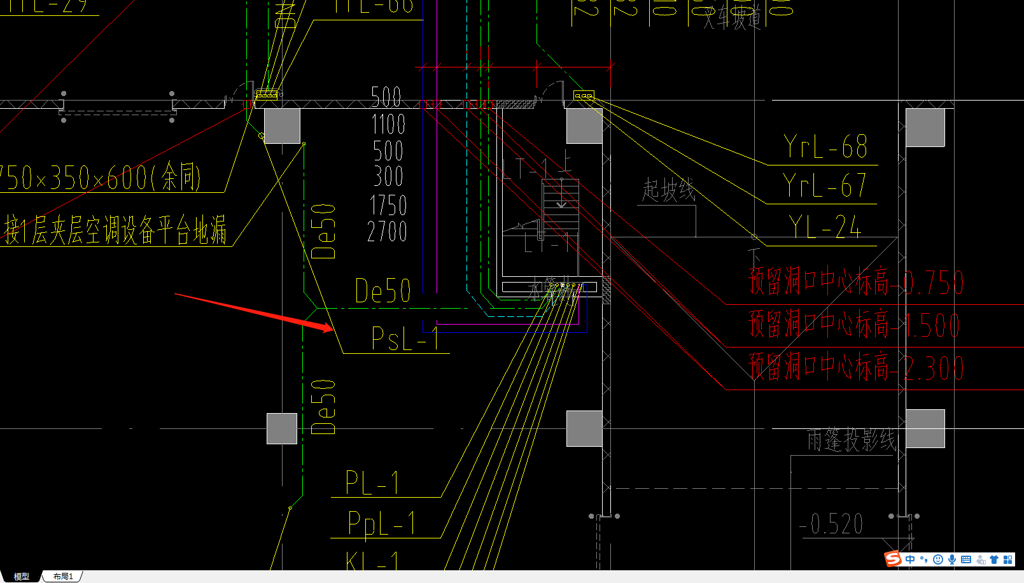Open the Sogou soft keyboard icon
Screen dimensions: 1024x583
[x=965, y=559]
